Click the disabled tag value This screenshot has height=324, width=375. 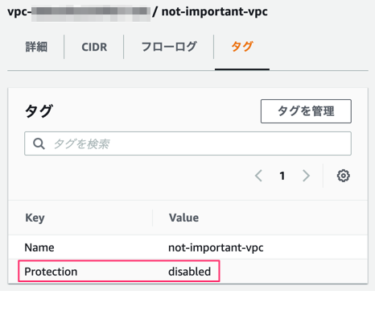[x=190, y=272]
